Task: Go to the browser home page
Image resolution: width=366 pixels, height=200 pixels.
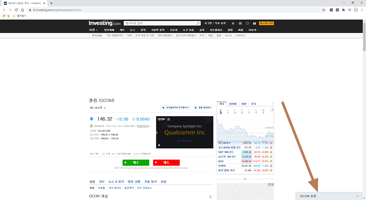Action: pyautogui.click(x=22, y=10)
